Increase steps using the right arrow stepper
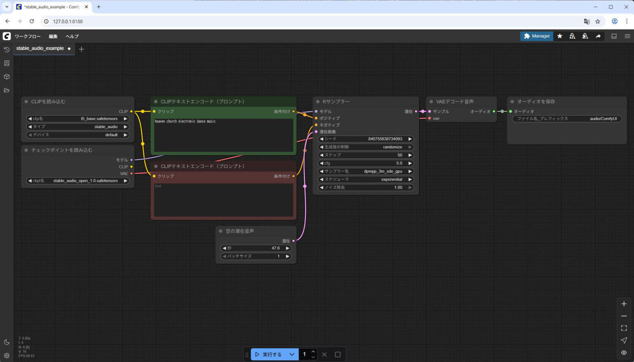 coord(410,155)
